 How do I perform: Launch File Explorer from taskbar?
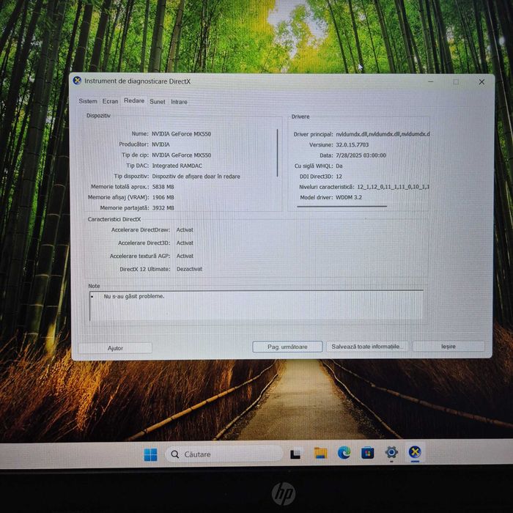tap(320, 454)
